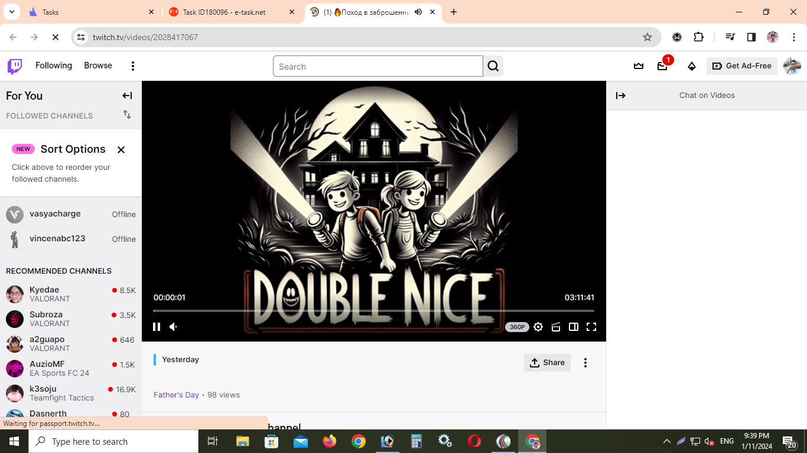Open the Twitch home logo
Image resolution: width=807 pixels, height=453 pixels.
click(15, 66)
